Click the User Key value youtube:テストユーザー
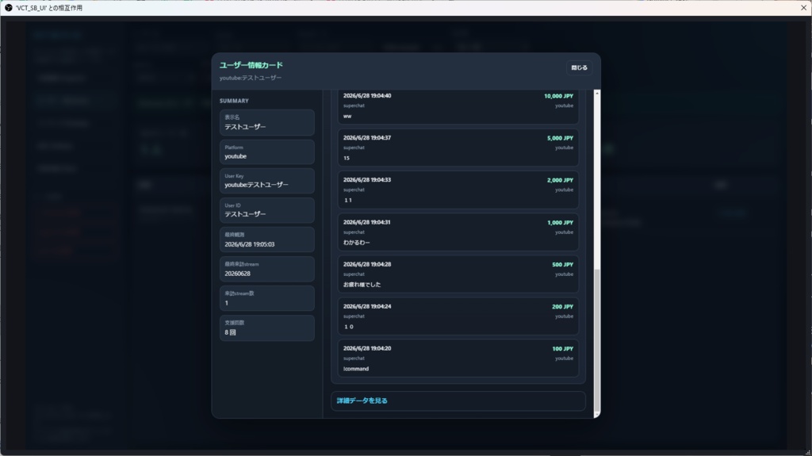 coord(256,185)
